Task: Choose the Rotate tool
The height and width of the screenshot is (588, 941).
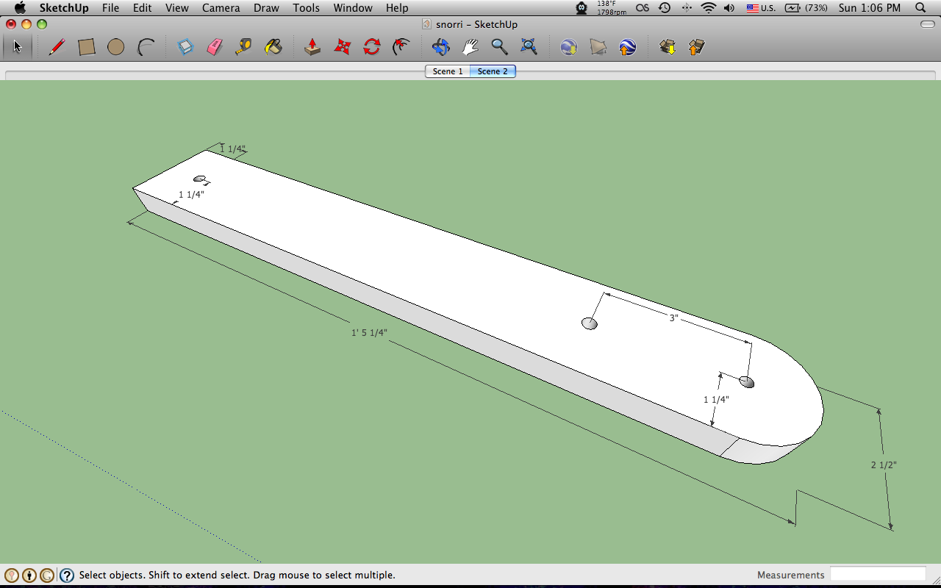Action: [x=372, y=47]
